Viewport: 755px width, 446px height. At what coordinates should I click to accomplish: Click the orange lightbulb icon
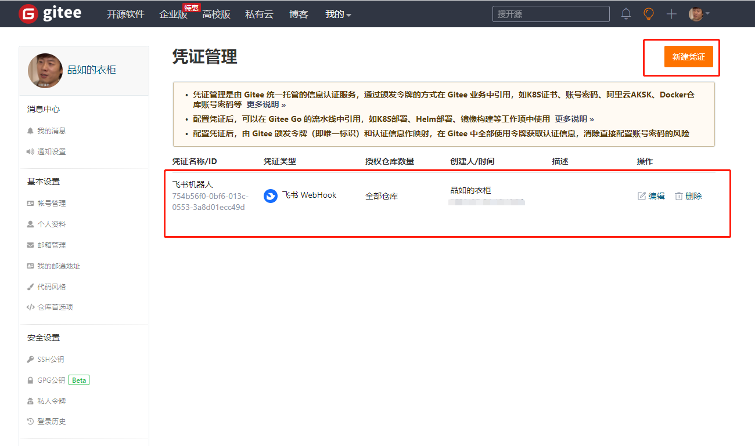point(649,14)
